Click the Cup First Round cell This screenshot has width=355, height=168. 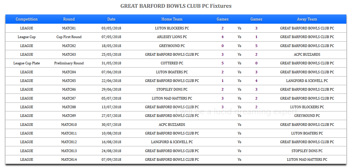[x=69, y=37]
